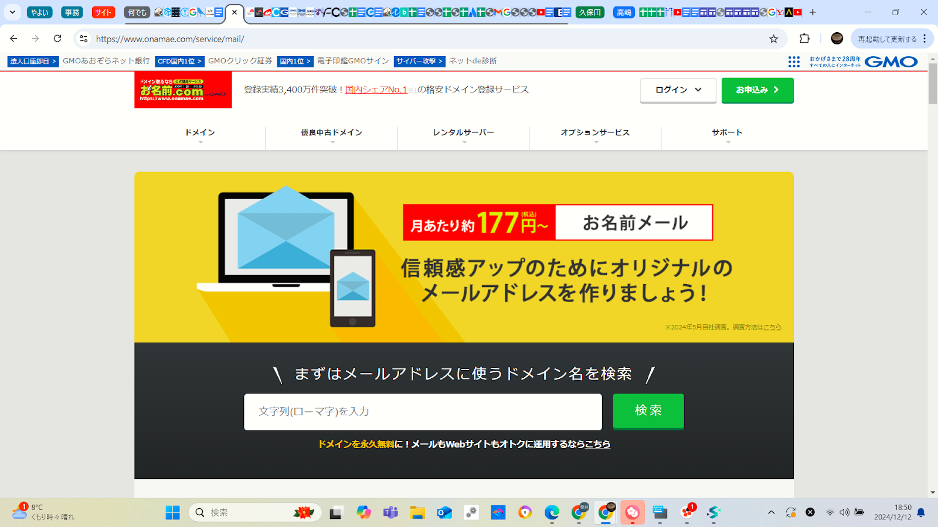Show hidden system tray icons
Viewport: 938px width, 527px height.
pyautogui.click(x=772, y=512)
